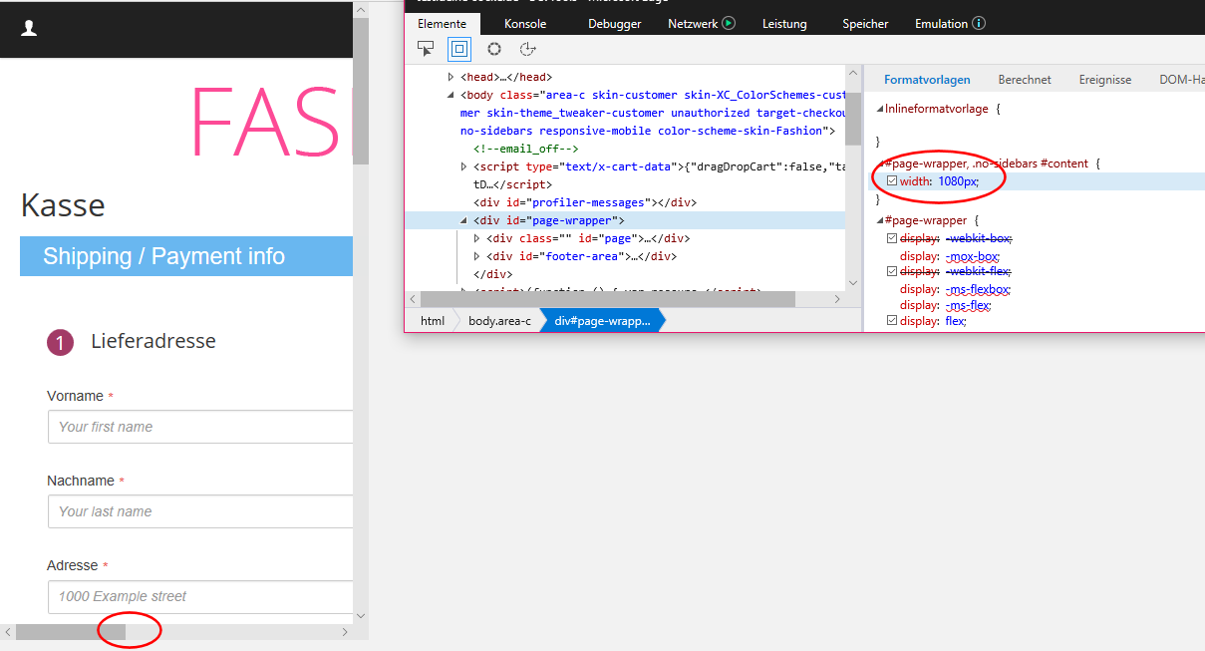
Task: Toggle the display -webkit-box property checkbox
Action: click(x=892, y=239)
